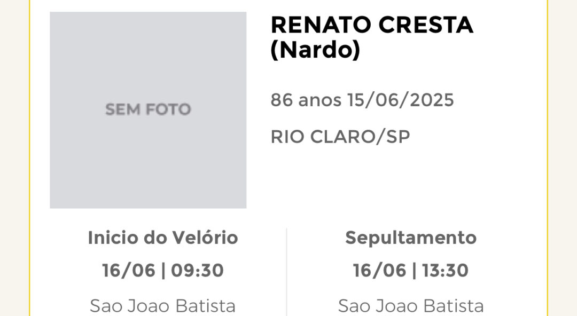
Task: Select the wake date 16/06 beside 09:30
Action: 128,271
